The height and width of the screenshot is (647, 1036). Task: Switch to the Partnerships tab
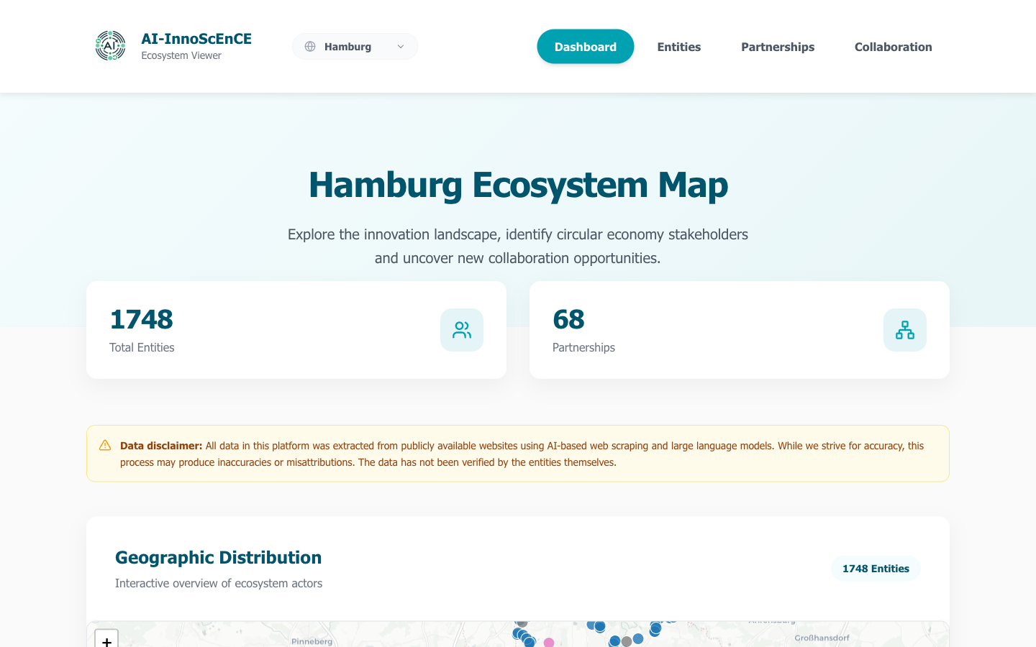pyautogui.click(x=778, y=47)
